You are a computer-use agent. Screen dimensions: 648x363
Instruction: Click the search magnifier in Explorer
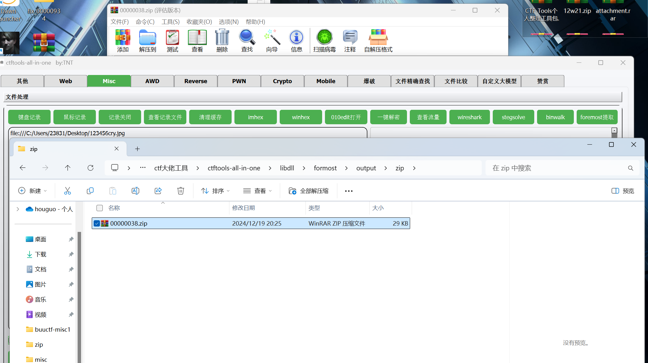(x=630, y=168)
